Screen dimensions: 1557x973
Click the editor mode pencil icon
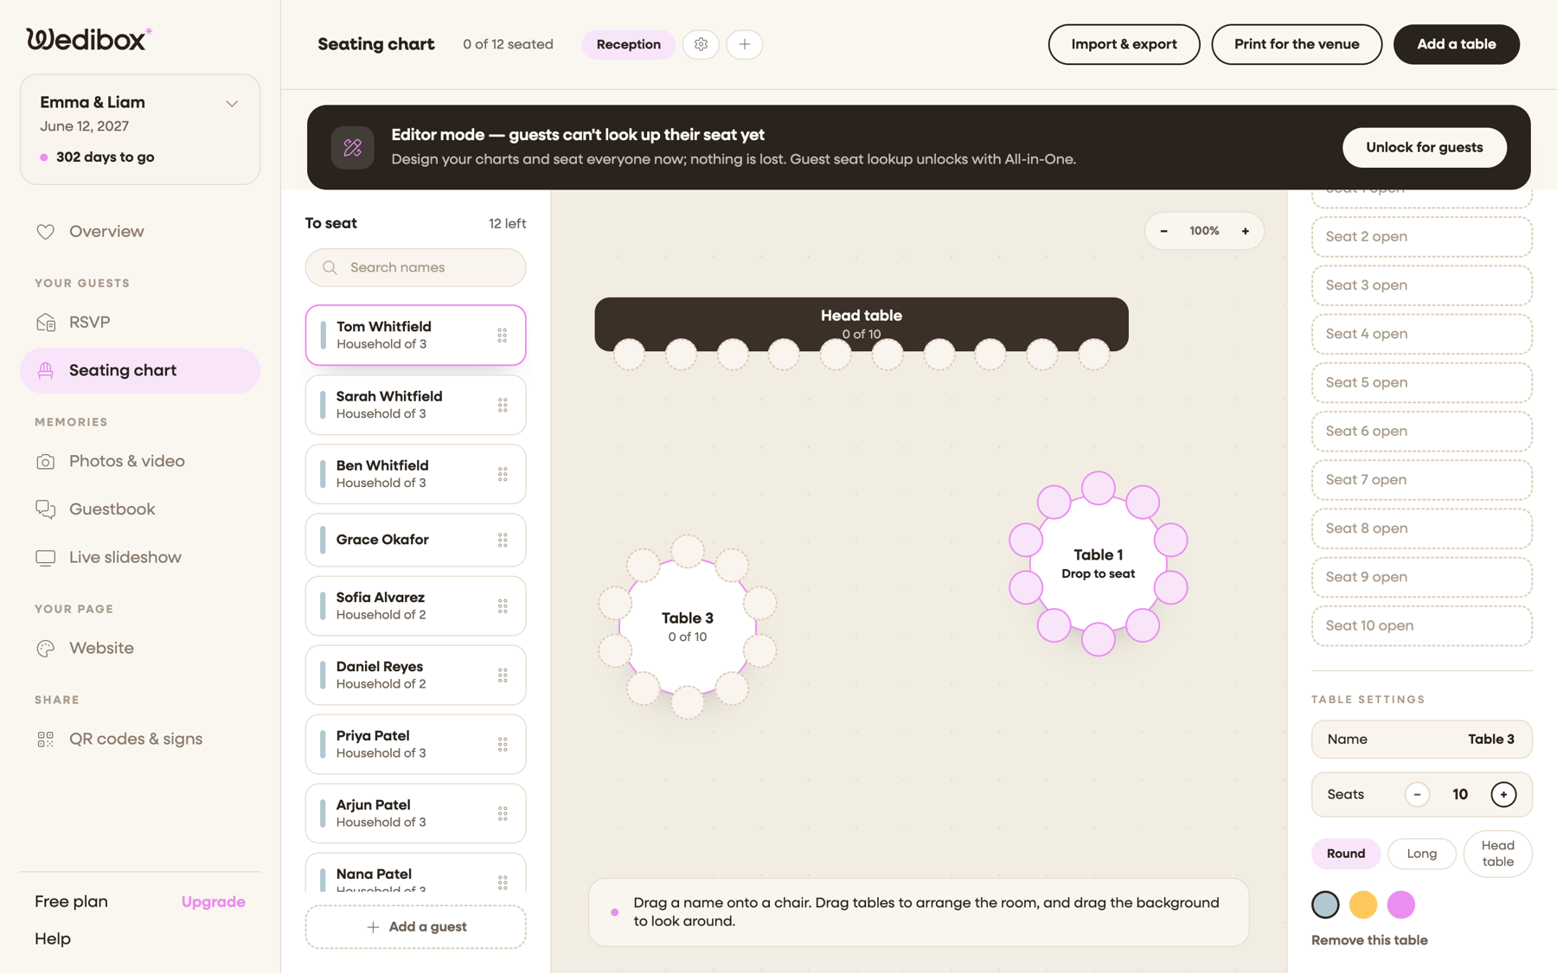click(x=352, y=147)
